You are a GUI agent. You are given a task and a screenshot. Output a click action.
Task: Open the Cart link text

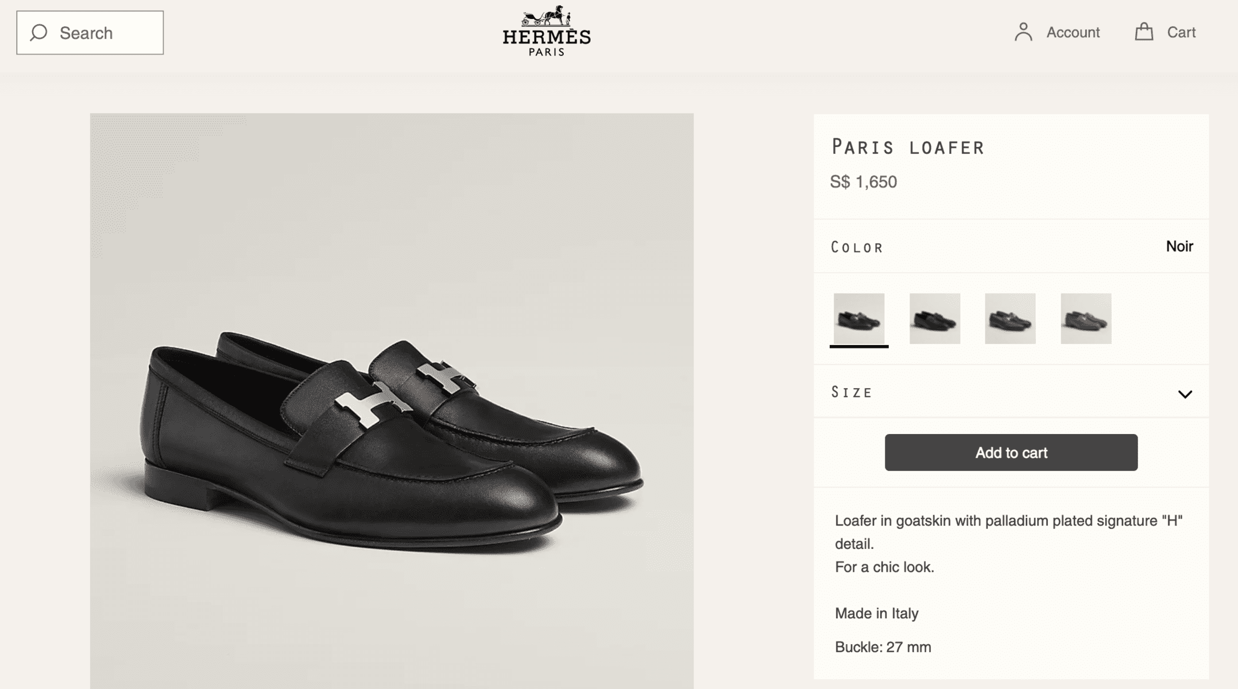(x=1181, y=32)
